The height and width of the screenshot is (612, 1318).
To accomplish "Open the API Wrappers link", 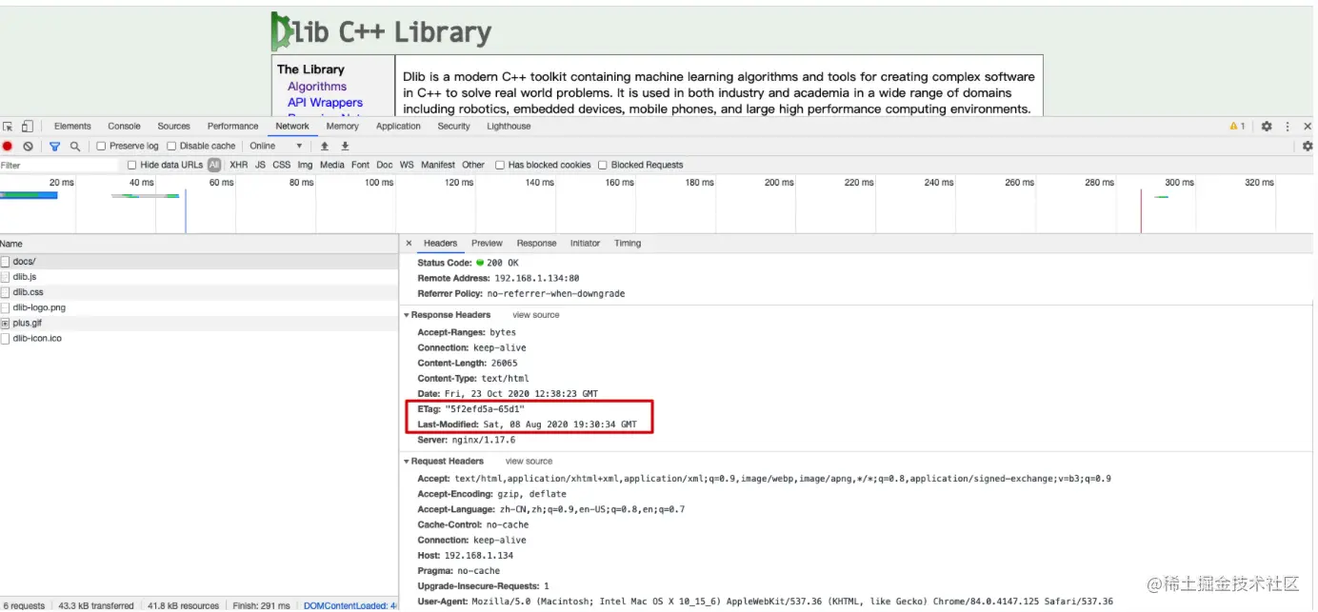I will click(325, 103).
